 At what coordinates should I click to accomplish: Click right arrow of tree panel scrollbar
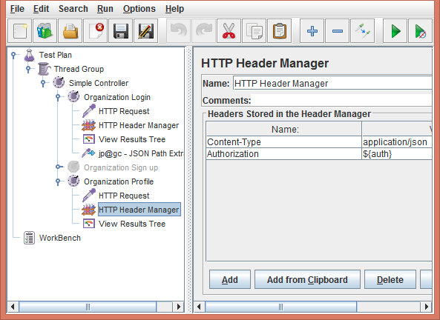tap(179, 307)
